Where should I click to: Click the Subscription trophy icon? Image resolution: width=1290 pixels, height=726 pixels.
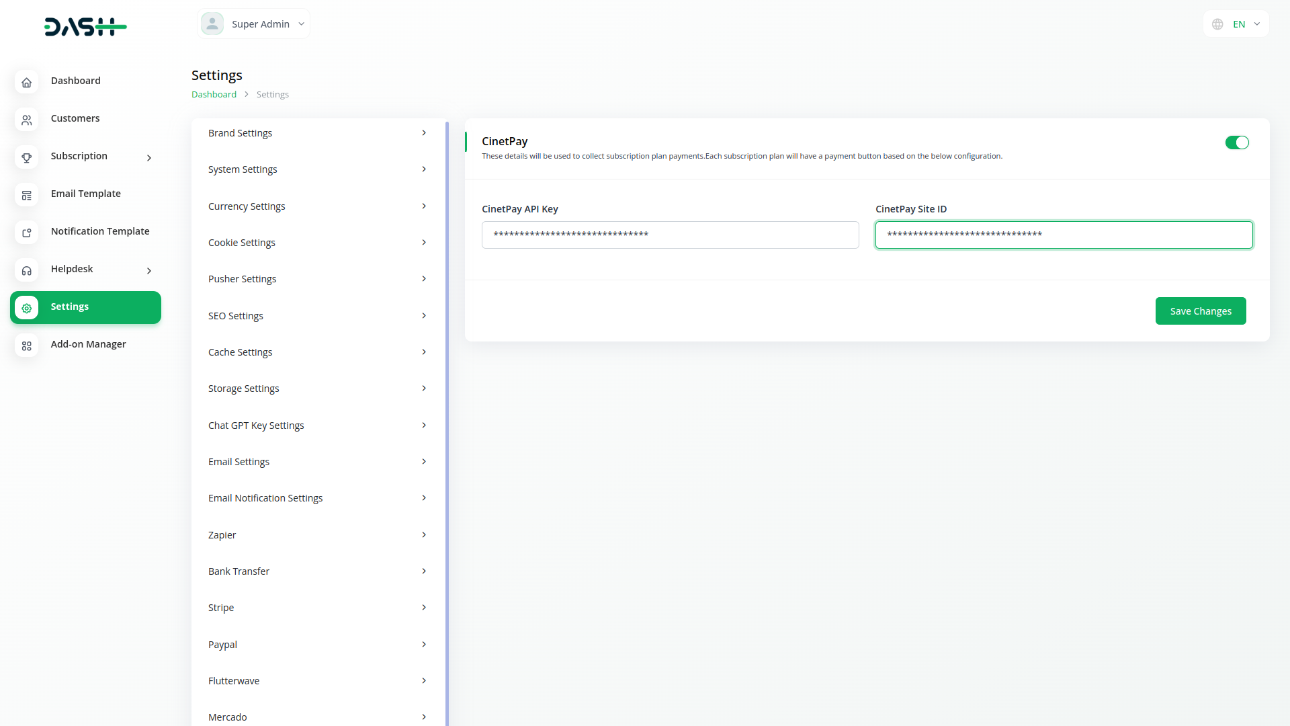click(26, 157)
